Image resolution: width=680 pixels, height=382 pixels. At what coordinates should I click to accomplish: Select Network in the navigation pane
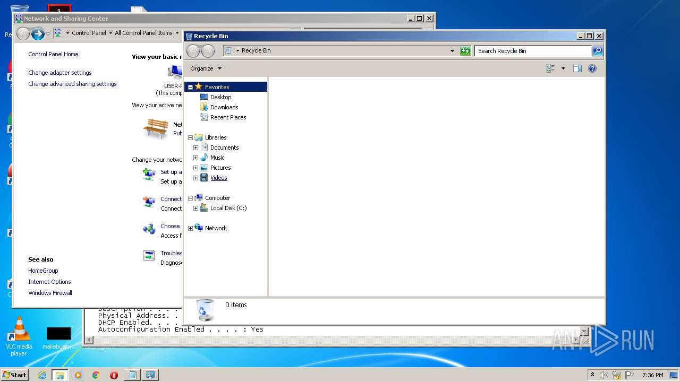[x=216, y=228]
